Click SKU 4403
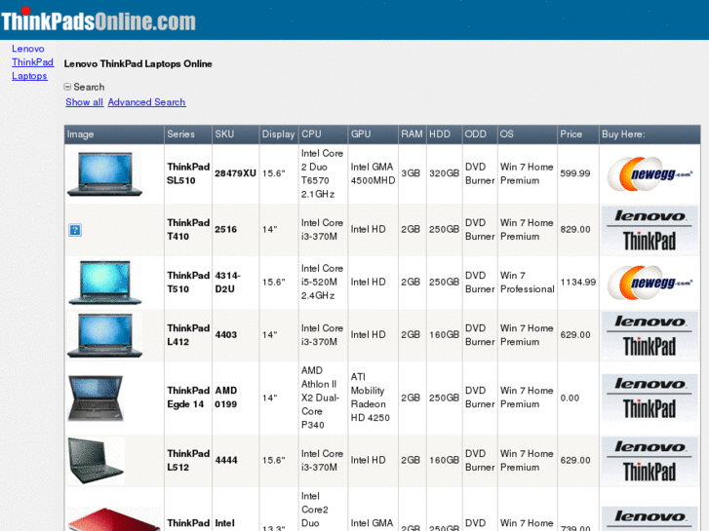Image resolution: width=709 pixels, height=531 pixels. [225, 335]
